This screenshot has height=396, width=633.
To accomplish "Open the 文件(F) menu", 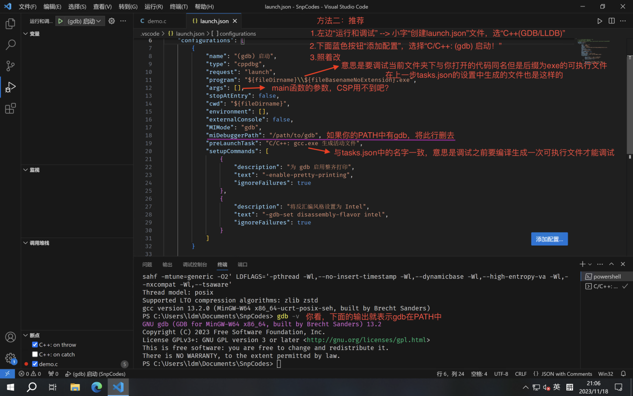I will coord(28,7).
